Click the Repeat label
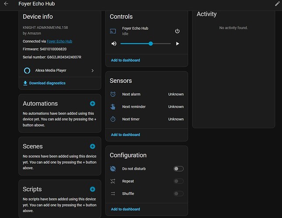This screenshot has width=282, height=218. 128,181
